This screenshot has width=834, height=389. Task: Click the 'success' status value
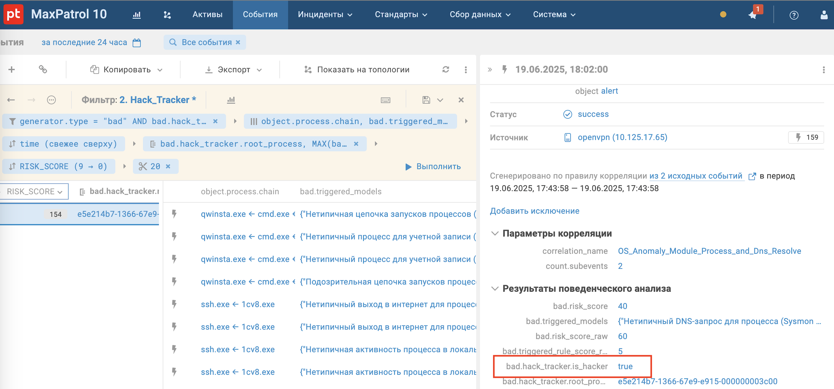(593, 114)
